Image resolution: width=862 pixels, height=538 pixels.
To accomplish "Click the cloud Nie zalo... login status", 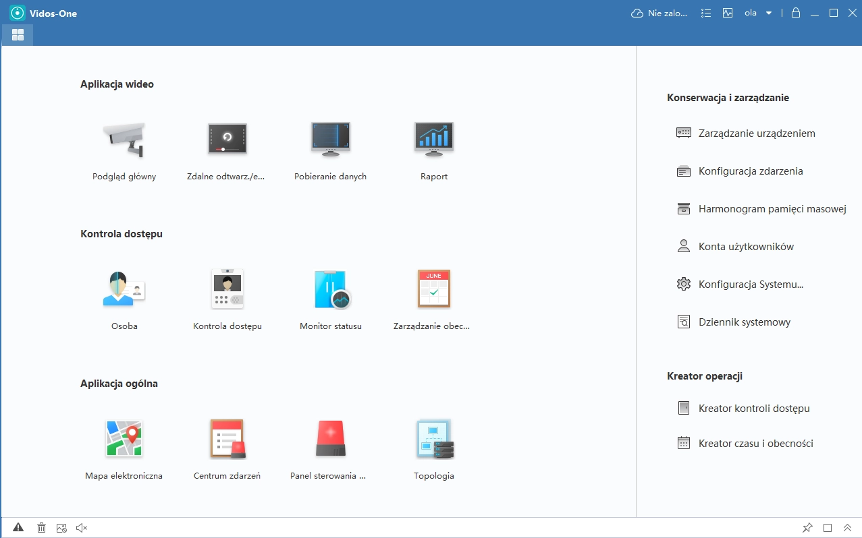I will coord(659,13).
